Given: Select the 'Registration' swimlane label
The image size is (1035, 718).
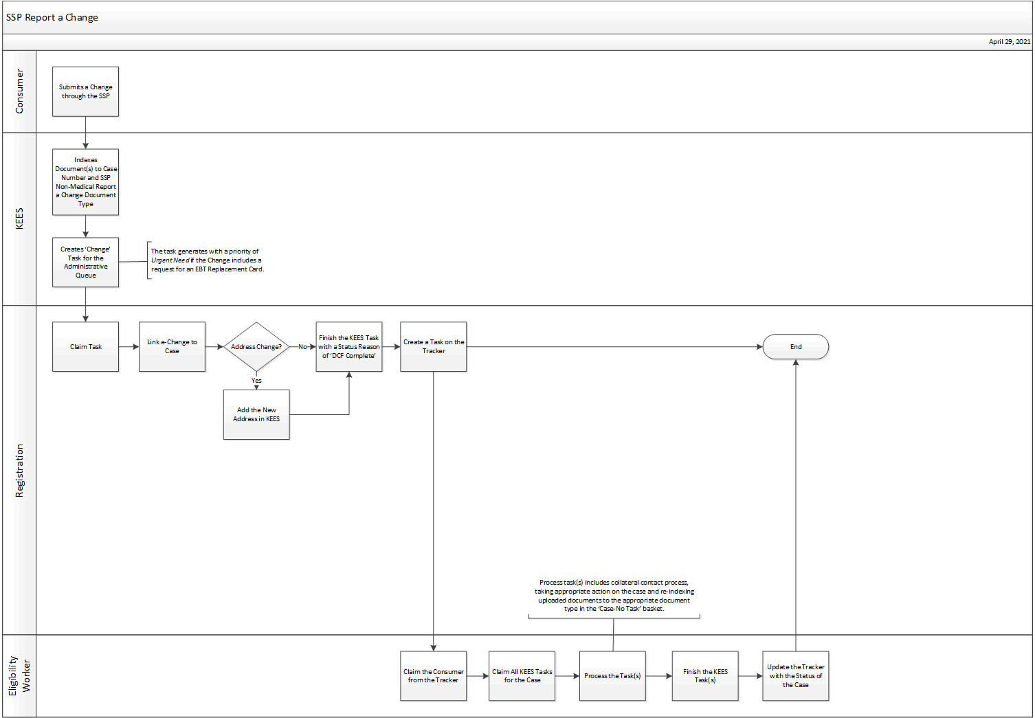Looking at the screenshot, I should click(19, 471).
